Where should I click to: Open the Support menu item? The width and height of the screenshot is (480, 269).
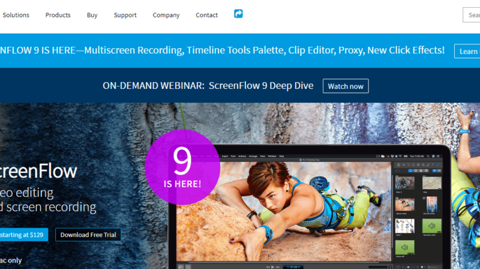125,15
